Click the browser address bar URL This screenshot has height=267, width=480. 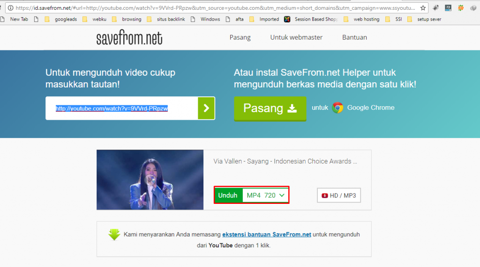[215, 8]
